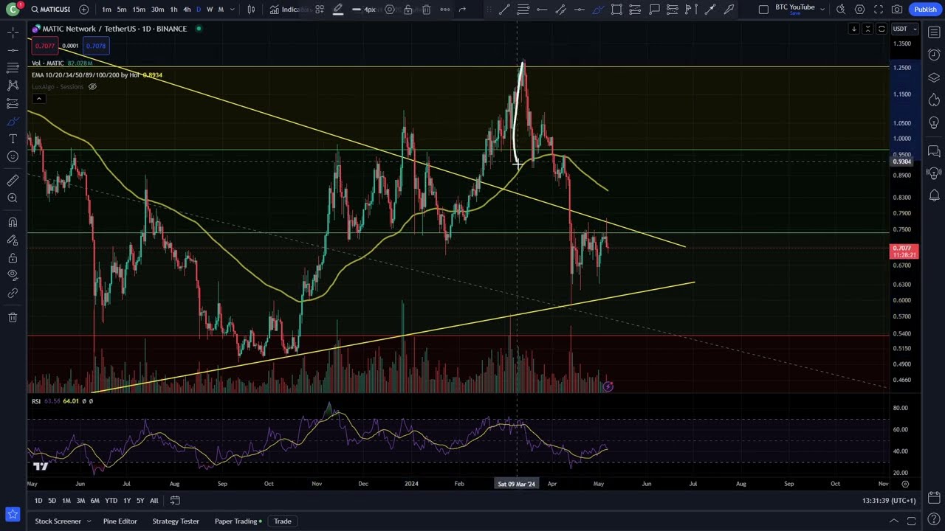Select the callout note tool in favorites toolbar
Image resolution: width=945 pixels, height=531 pixels.
pos(654,10)
